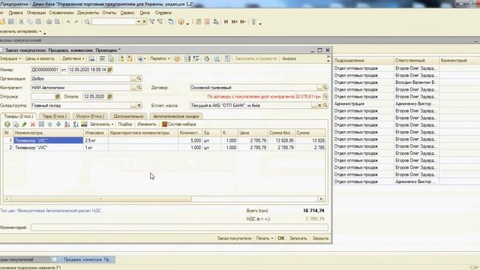Switch to the Автоматические скидки tab
This screenshot has height=270, width=480.
pos(176,116)
